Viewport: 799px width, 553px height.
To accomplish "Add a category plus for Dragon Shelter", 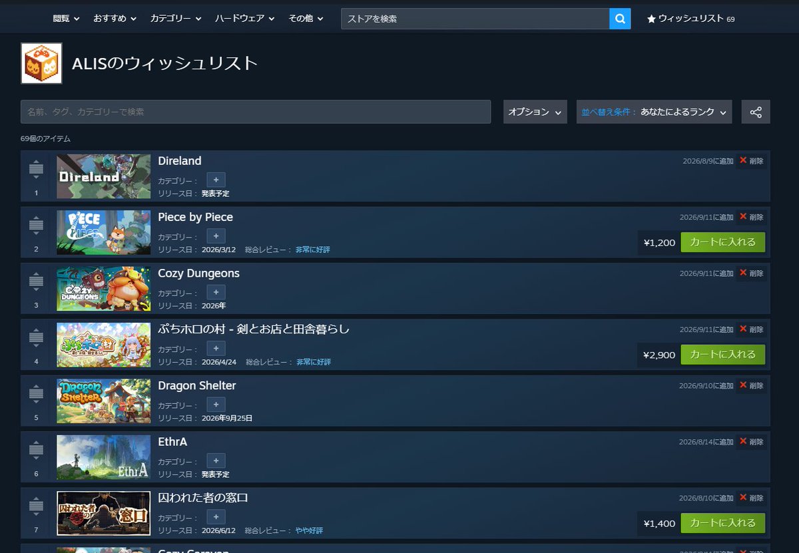I will tap(216, 405).
